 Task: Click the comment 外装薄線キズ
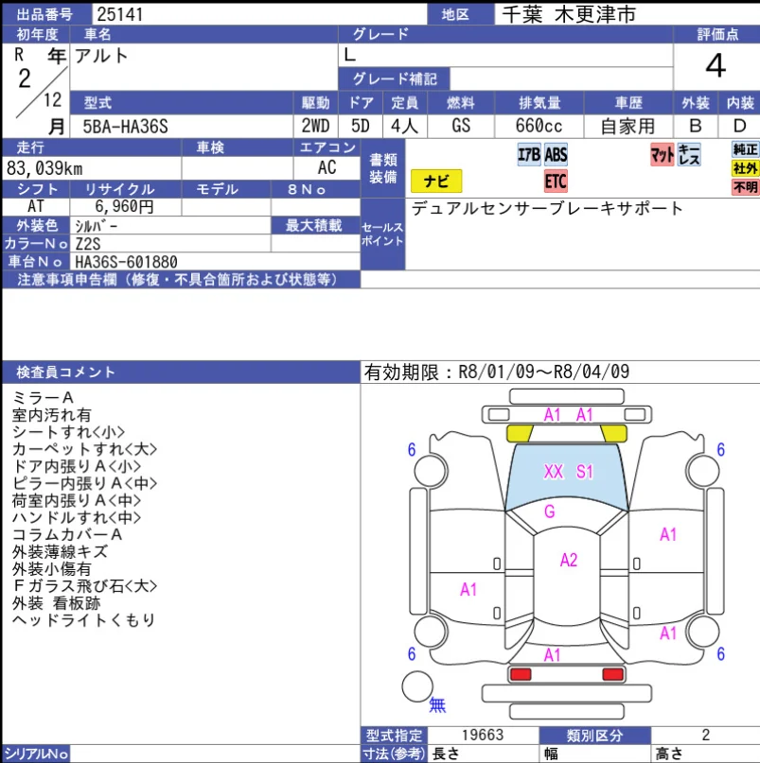click(x=60, y=551)
